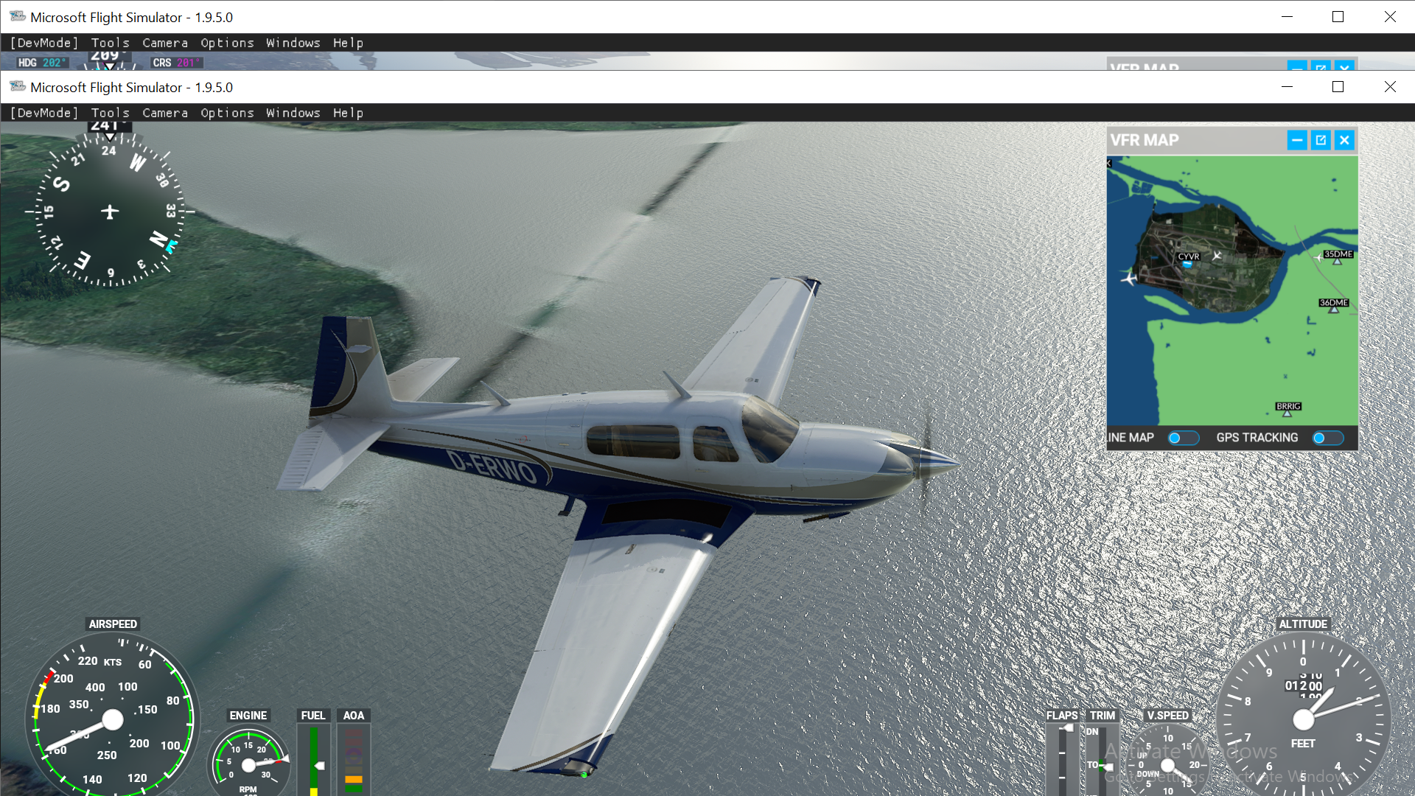Open the Help menu in back window
Screen dimensions: 1415x796
(x=348, y=43)
